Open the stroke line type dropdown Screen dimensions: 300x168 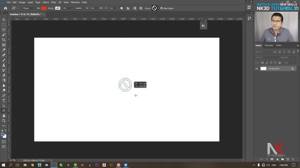point(79,8)
